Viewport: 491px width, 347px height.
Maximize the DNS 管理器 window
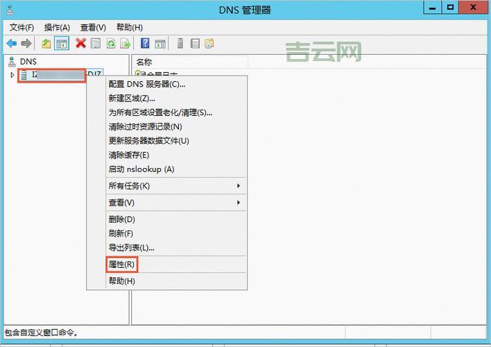tap(450, 8)
